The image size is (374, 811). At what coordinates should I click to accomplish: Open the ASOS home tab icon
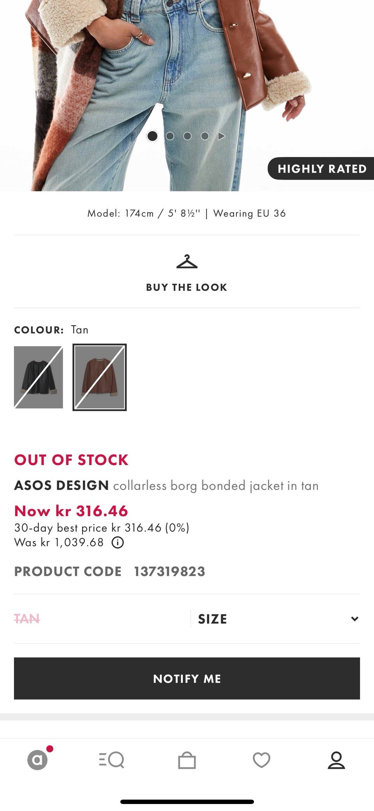38,760
